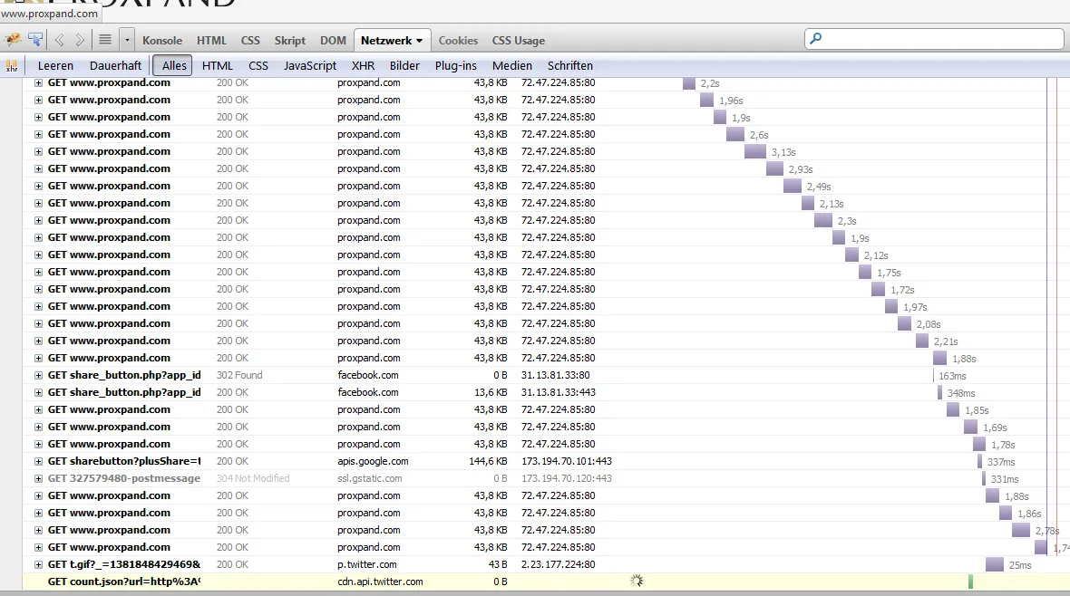Screen dimensions: 1070x596
Task: Go forward with the right chevron icon
Action: 81,40
